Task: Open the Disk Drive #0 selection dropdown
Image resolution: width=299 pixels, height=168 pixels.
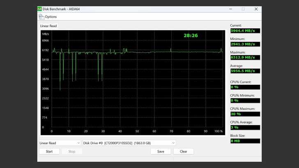Action: [x=129, y=143]
